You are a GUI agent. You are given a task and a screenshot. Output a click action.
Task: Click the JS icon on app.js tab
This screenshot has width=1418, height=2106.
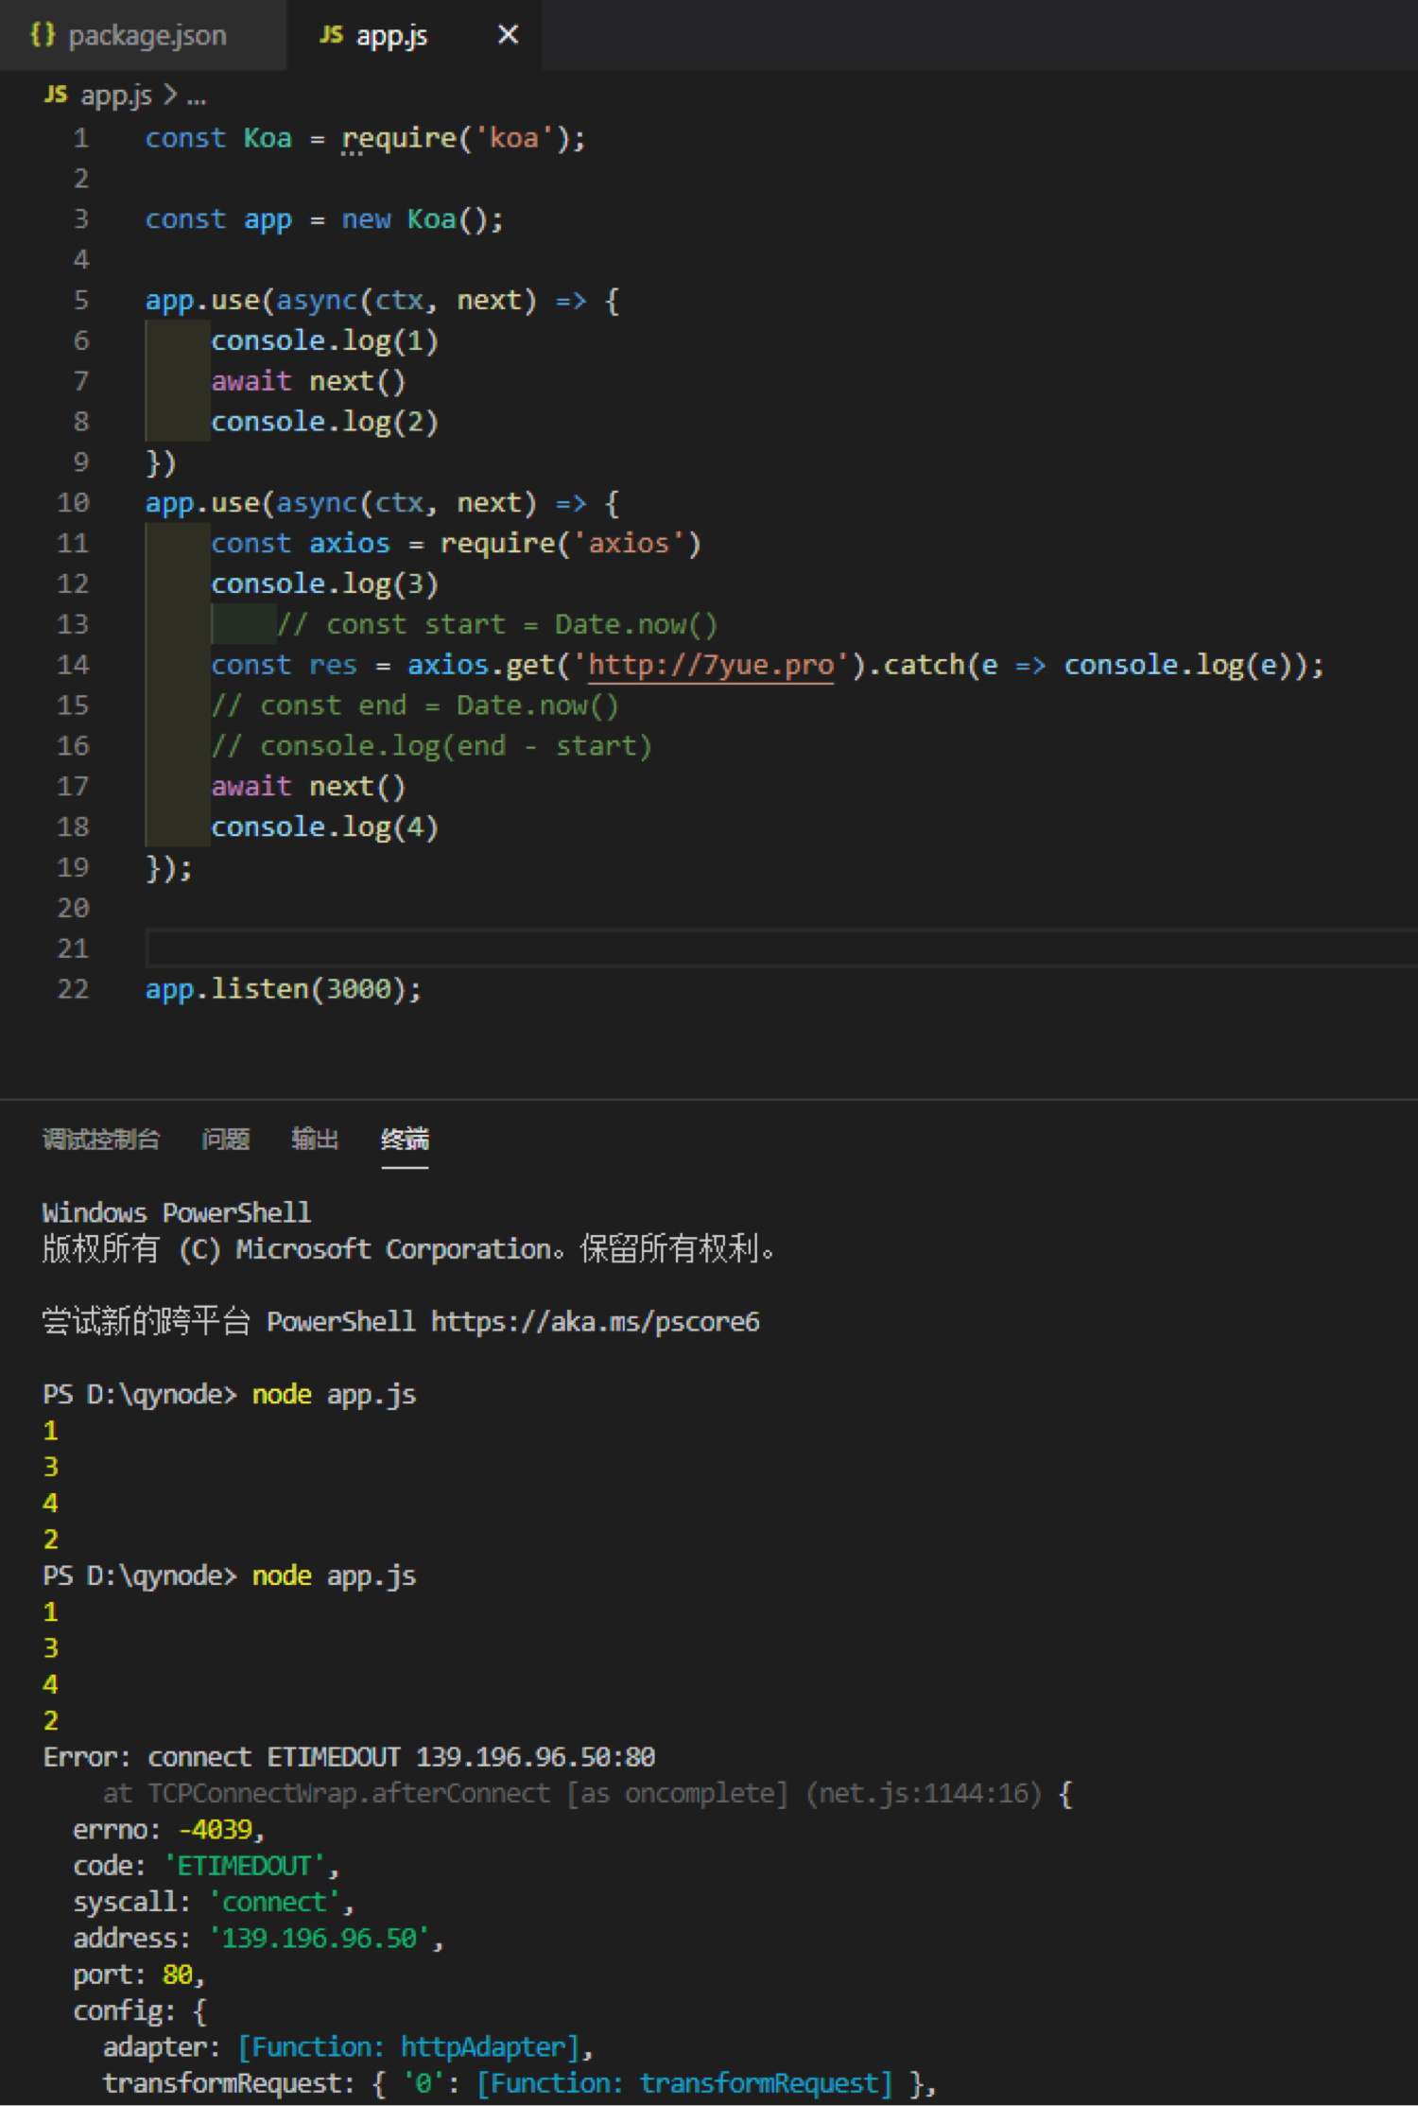pyautogui.click(x=331, y=35)
